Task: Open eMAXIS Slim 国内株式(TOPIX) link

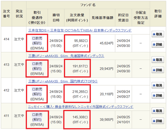Action: click(63, 81)
